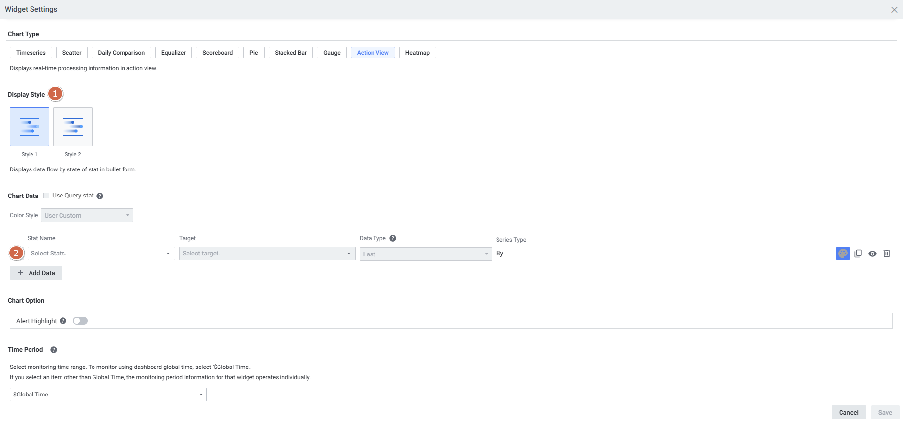The width and height of the screenshot is (903, 423).
Task: Toggle data row visibility eye icon
Action: coord(872,254)
